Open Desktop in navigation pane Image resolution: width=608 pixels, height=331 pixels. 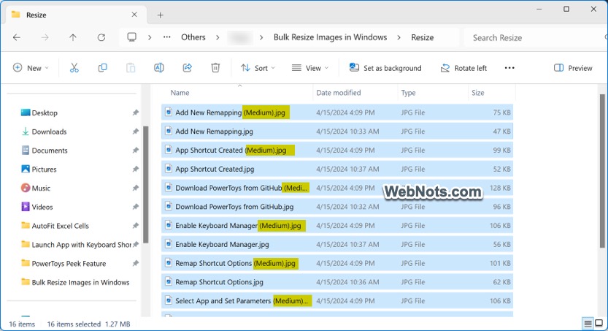click(x=45, y=113)
